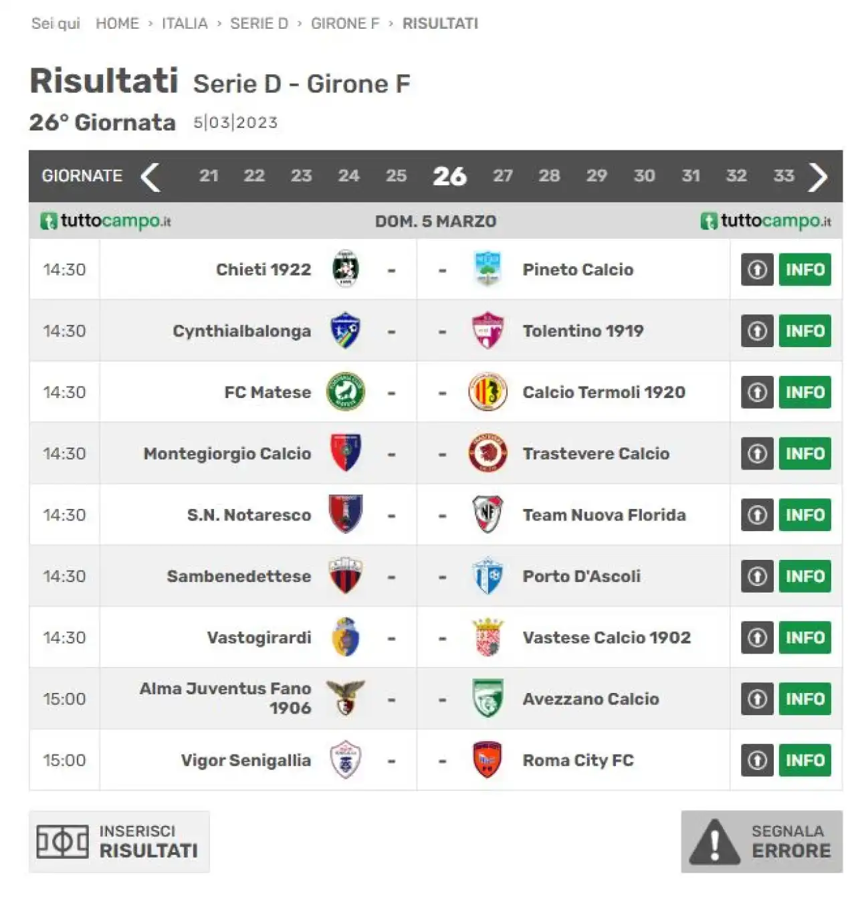The image size is (856, 907).
Task: Click the Inserisci Risultati button
Action: pyautogui.click(x=119, y=841)
